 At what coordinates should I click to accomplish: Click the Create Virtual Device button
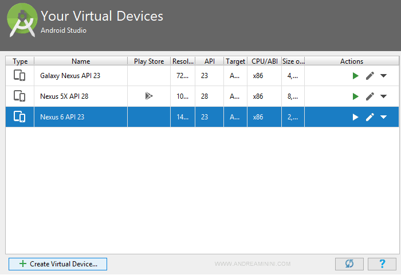pos(58,264)
